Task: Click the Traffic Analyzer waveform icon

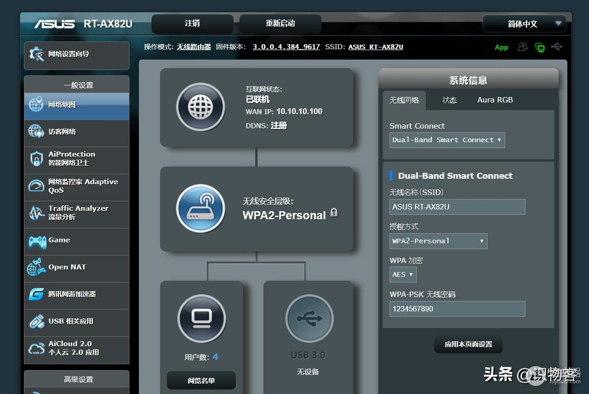Action: point(36,213)
